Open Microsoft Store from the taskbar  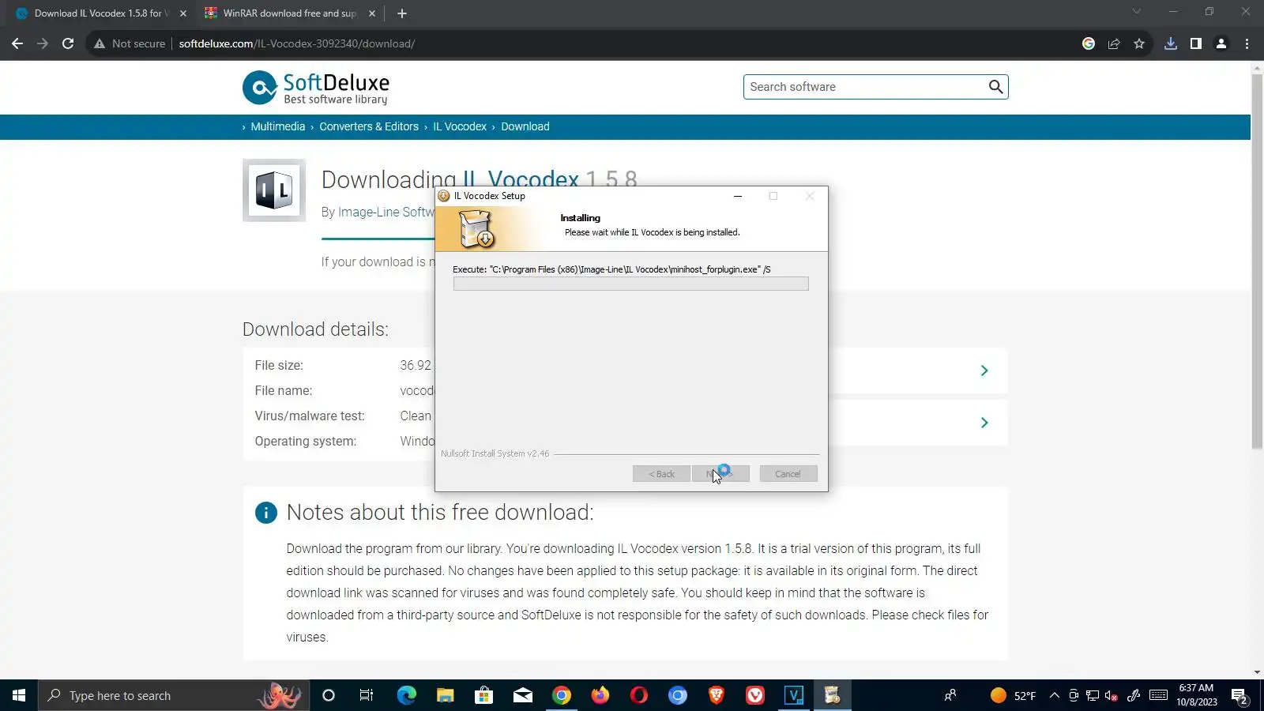(483, 695)
